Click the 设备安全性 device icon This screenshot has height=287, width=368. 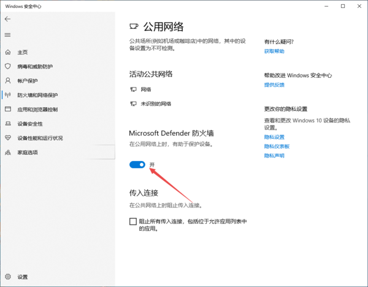(x=8, y=124)
